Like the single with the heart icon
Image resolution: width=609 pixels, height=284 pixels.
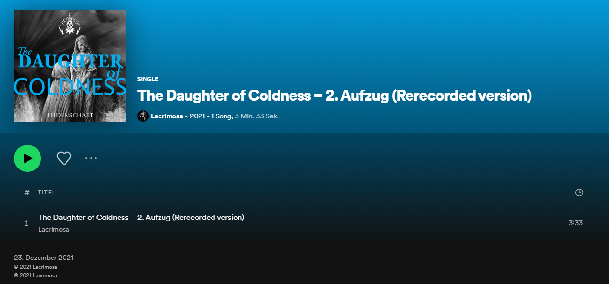[64, 158]
